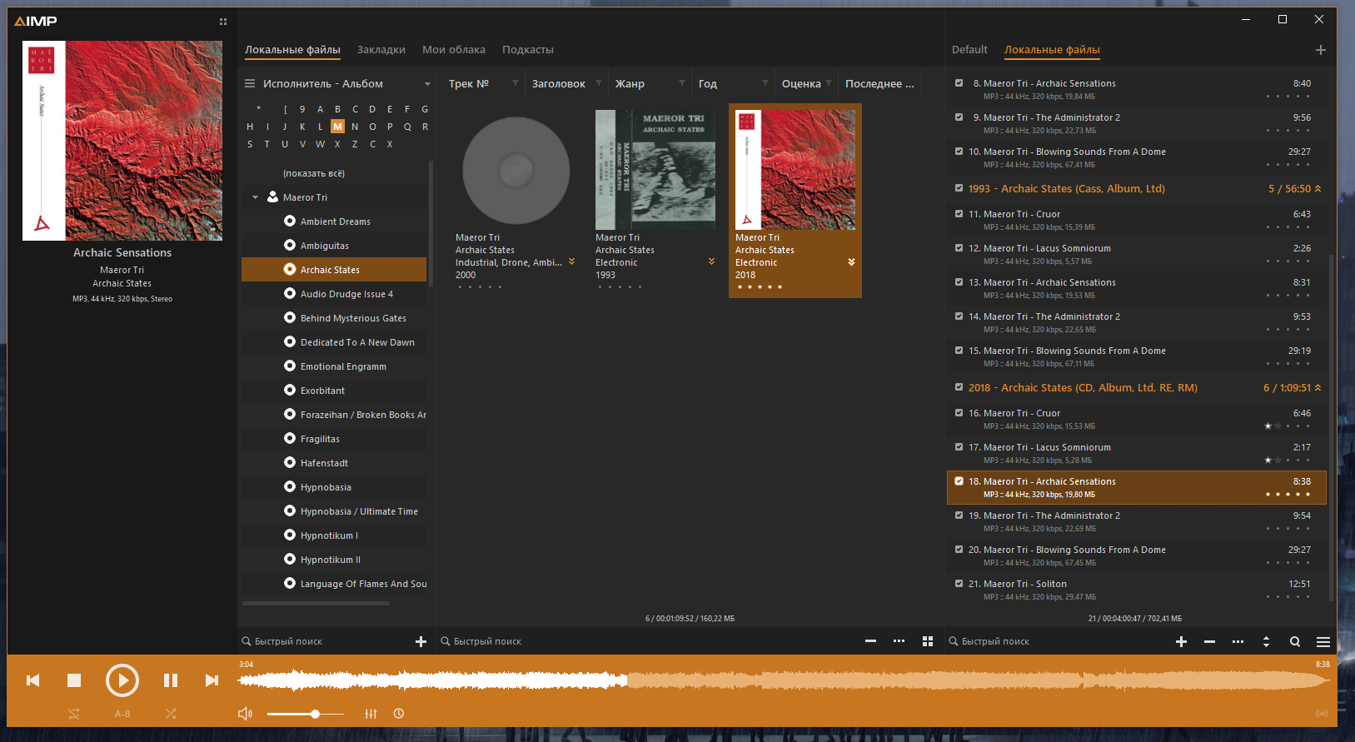Open the playlist hamburger menu
This screenshot has width=1355, height=742.
click(1323, 641)
